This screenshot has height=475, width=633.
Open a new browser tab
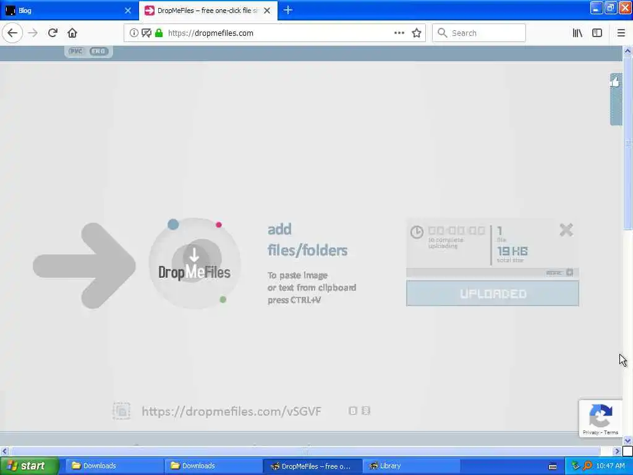(288, 11)
